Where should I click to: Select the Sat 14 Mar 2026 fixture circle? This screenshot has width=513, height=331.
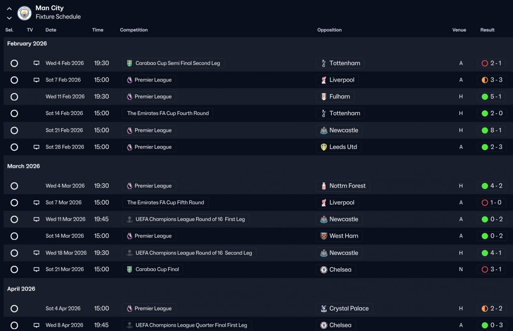coord(14,236)
